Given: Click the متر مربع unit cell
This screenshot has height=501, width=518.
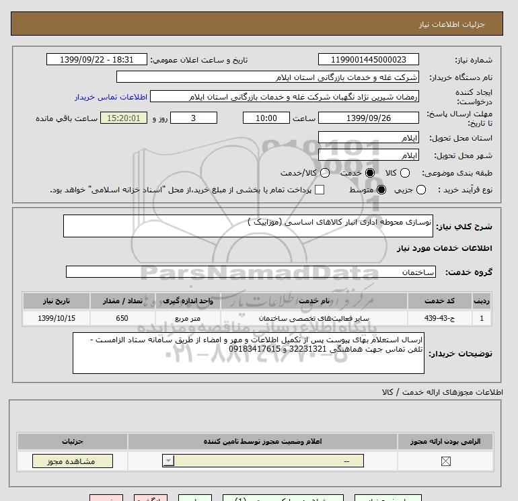Looking at the screenshot, I should [x=188, y=318].
